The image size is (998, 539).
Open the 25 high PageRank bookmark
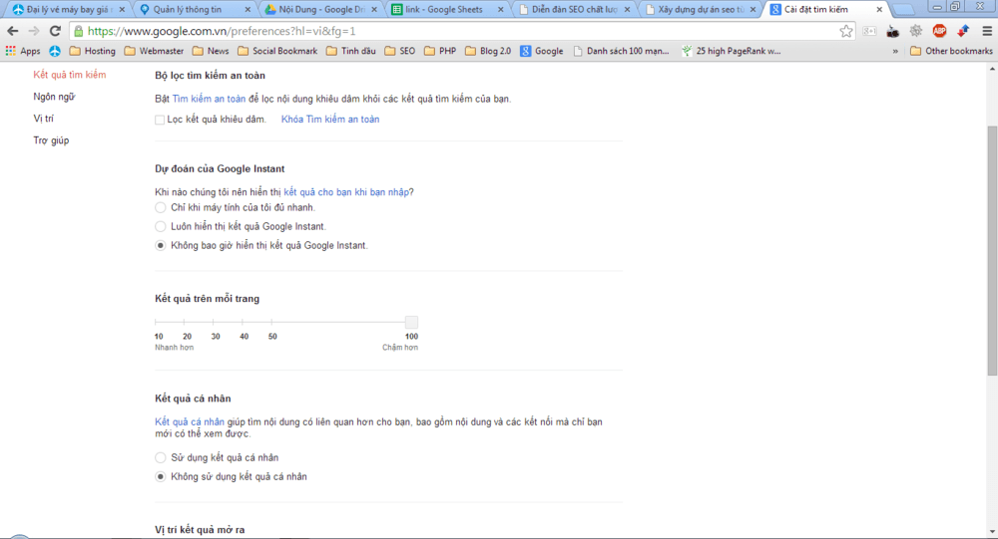731,51
